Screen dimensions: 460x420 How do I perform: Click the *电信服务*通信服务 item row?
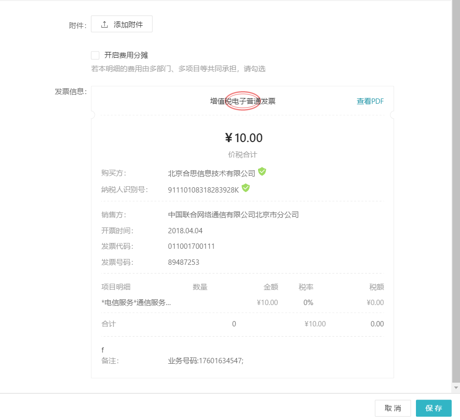243,303
